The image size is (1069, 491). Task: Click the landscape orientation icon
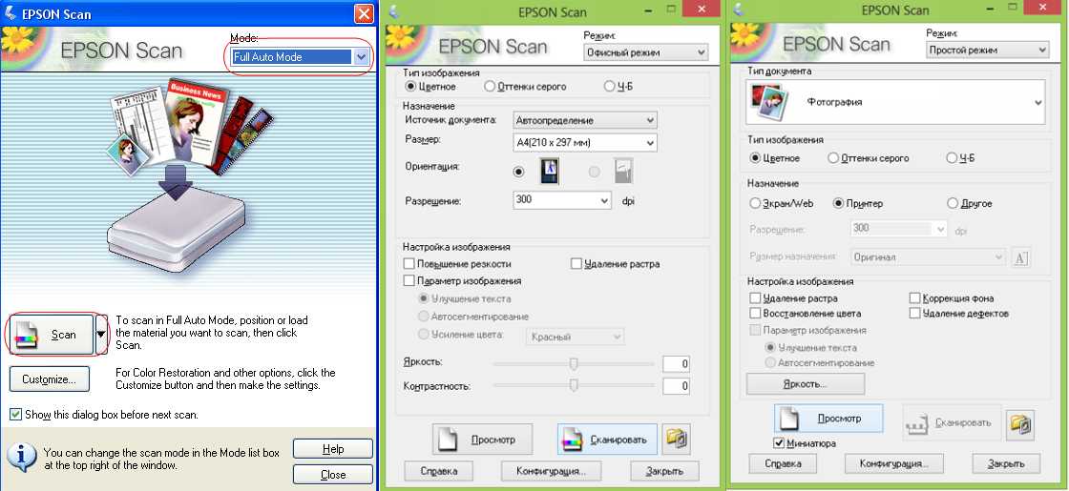click(x=623, y=171)
